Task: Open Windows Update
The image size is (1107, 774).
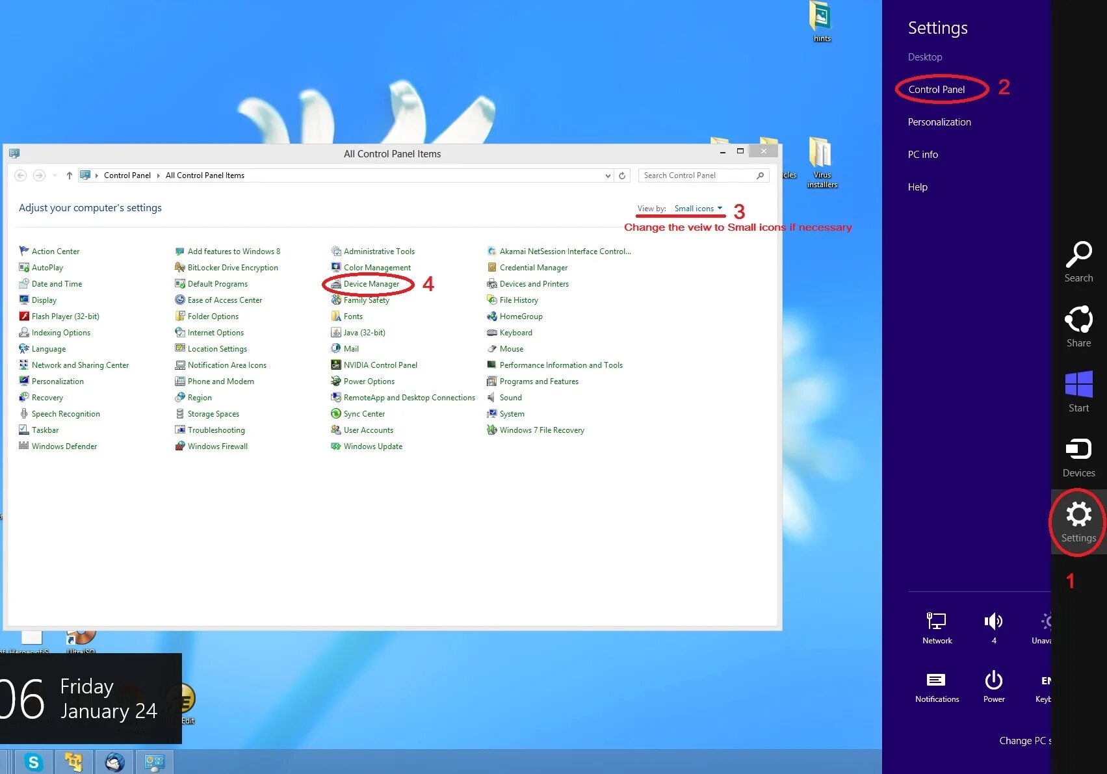Action: coord(367,446)
